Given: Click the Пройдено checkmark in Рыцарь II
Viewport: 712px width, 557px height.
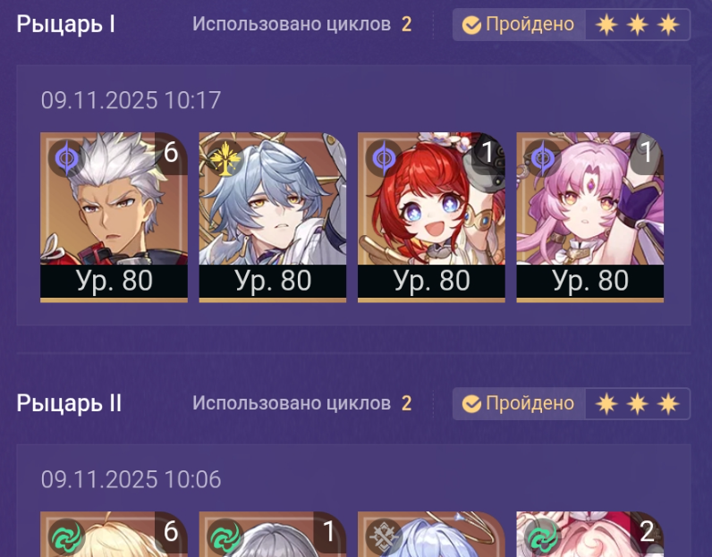Looking at the screenshot, I should click(x=471, y=403).
